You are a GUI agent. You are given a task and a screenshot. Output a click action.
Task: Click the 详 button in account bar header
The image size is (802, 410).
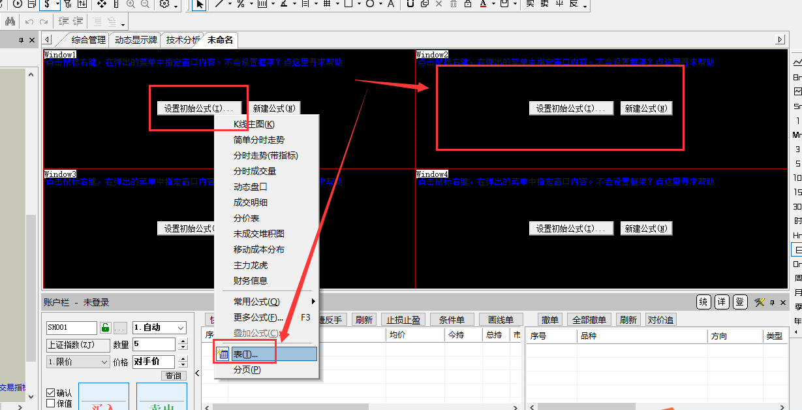pos(722,302)
